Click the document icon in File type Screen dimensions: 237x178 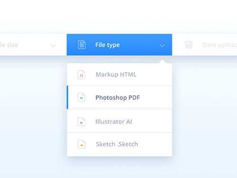click(x=82, y=45)
